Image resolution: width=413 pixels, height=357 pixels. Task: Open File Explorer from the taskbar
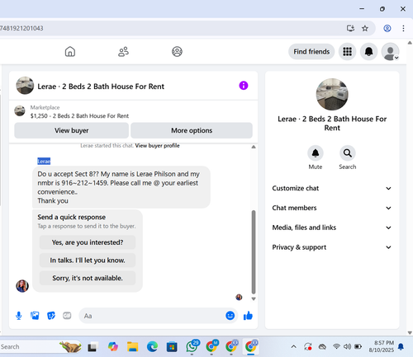[132, 347]
